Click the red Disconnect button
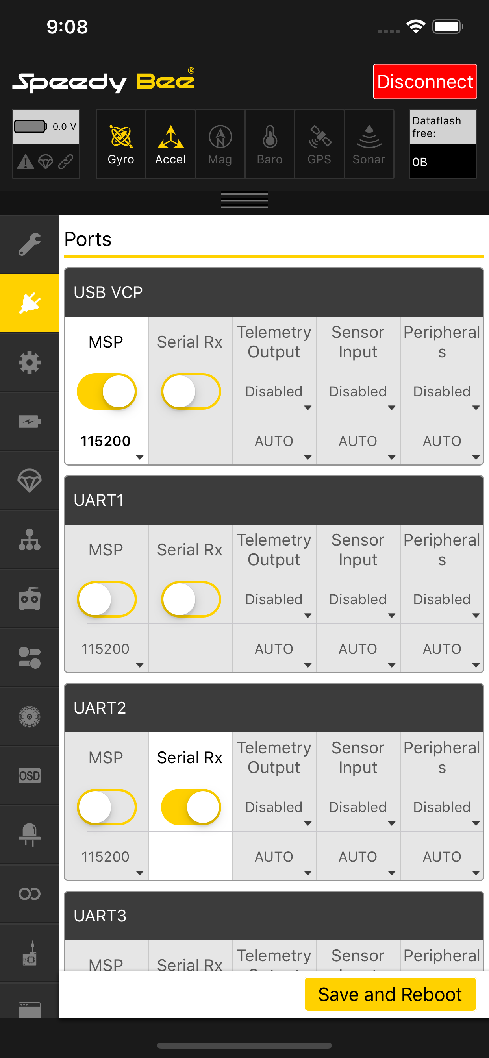Image resolution: width=489 pixels, height=1058 pixels. point(425,81)
